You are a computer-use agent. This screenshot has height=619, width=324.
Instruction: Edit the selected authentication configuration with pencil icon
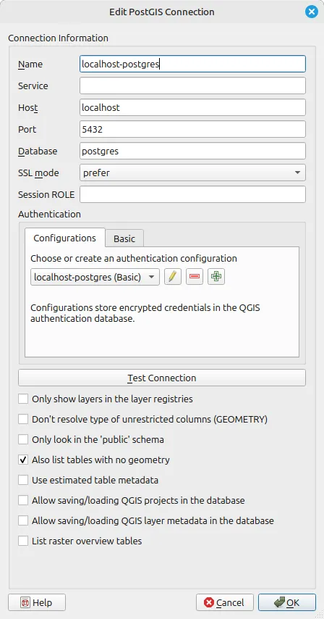pos(172,277)
